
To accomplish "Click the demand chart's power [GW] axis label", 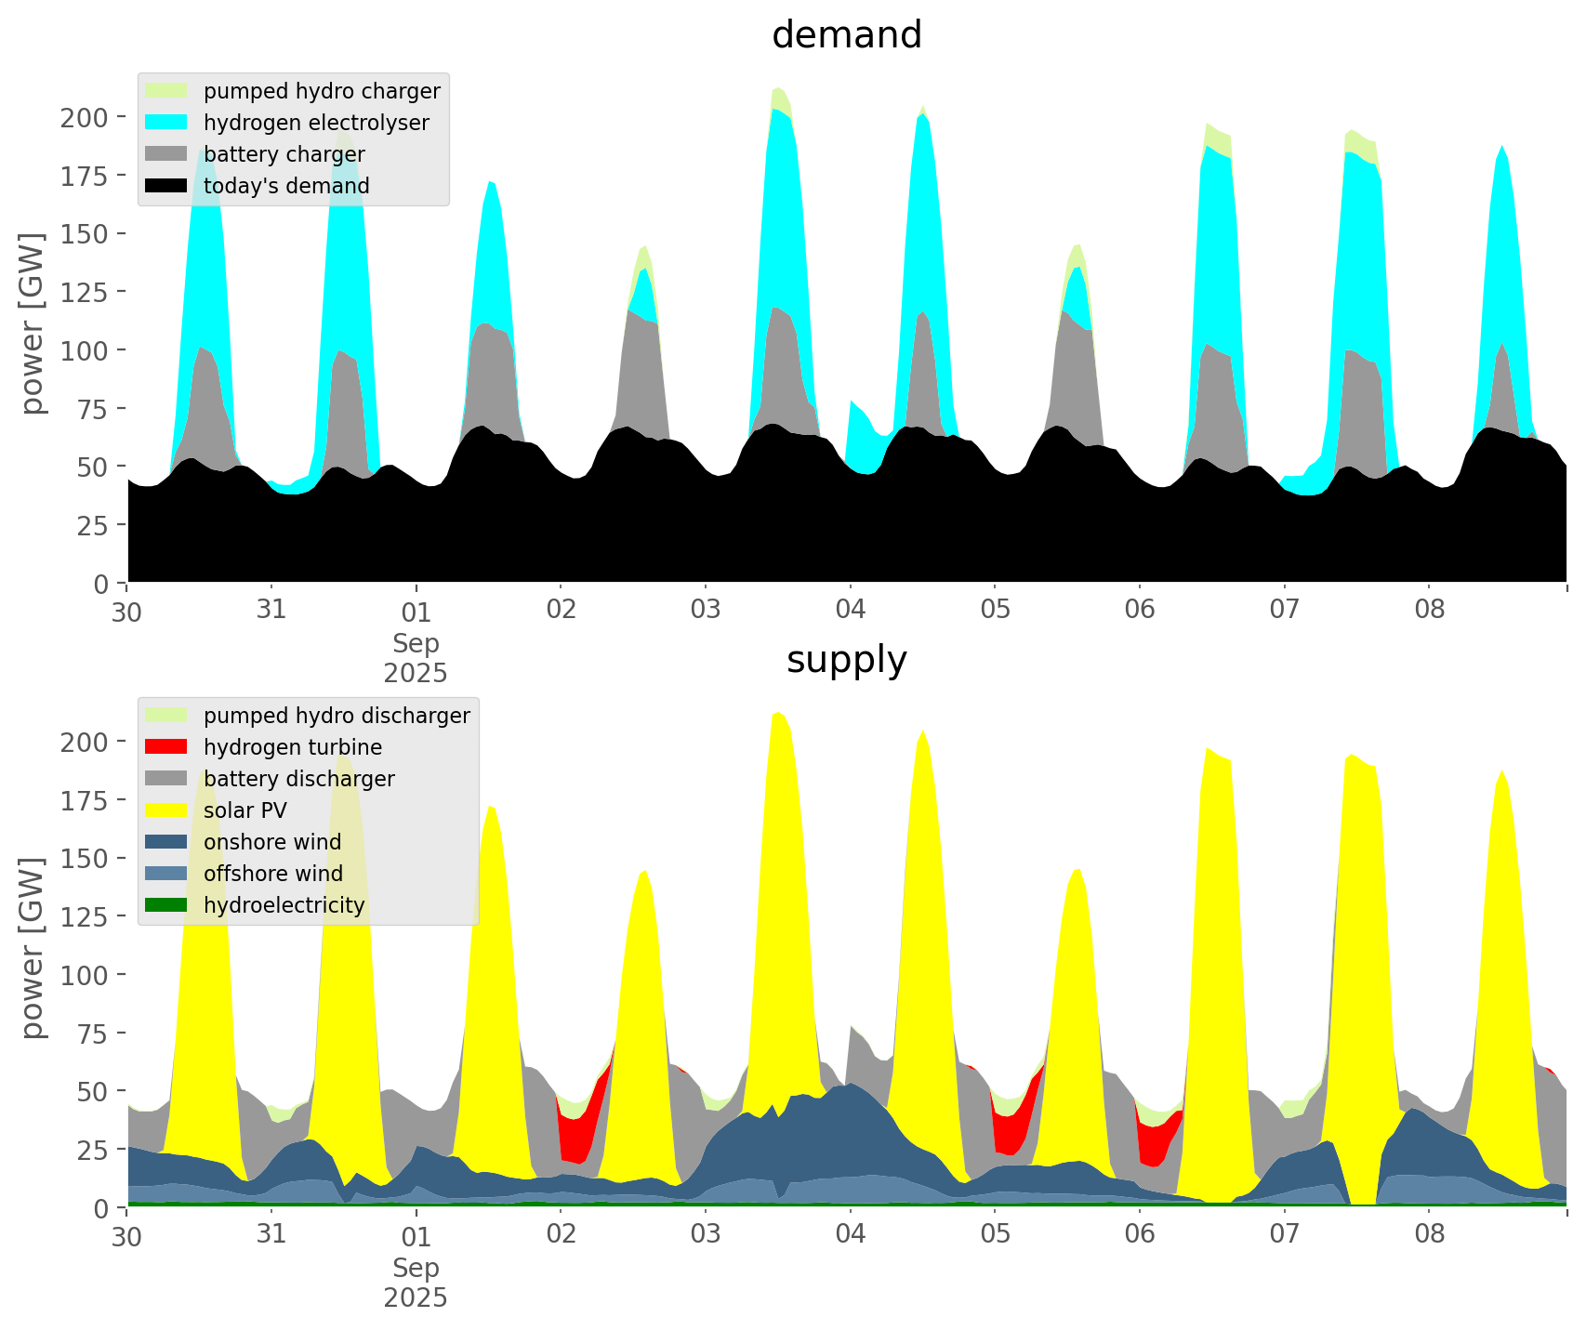I will (x=33, y=323).
